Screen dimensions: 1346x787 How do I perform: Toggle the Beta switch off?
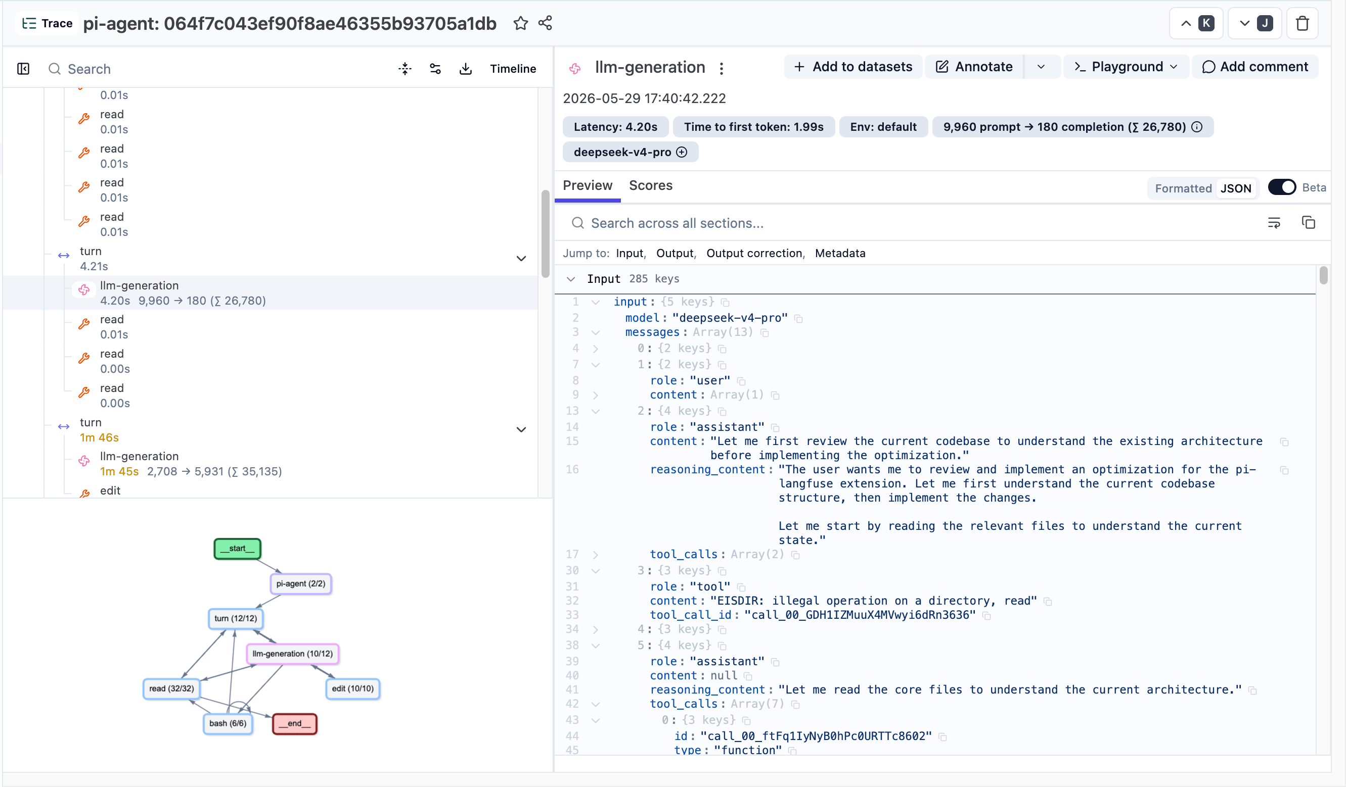click(x=1281, y=187)
